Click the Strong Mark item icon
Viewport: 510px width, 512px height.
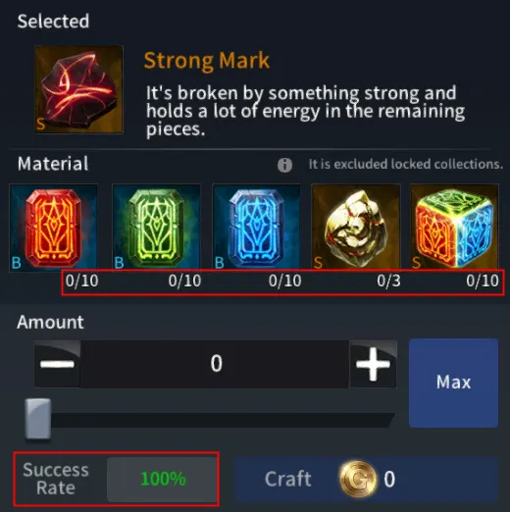[x=78, y=89]
